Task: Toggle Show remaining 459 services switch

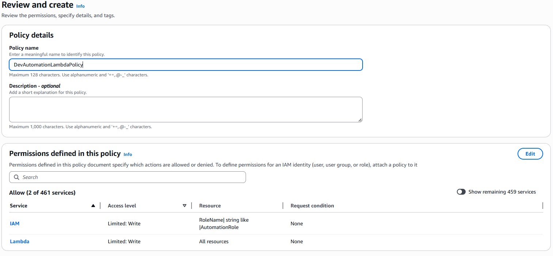Action: [x=461, y=192]
